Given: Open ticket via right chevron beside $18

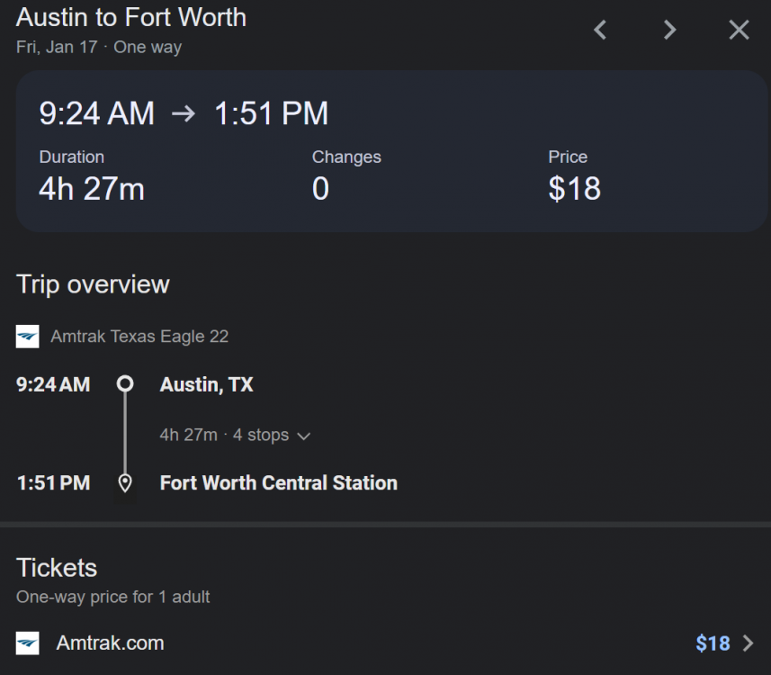Looking at the screenshot, I should pos(748,643).
